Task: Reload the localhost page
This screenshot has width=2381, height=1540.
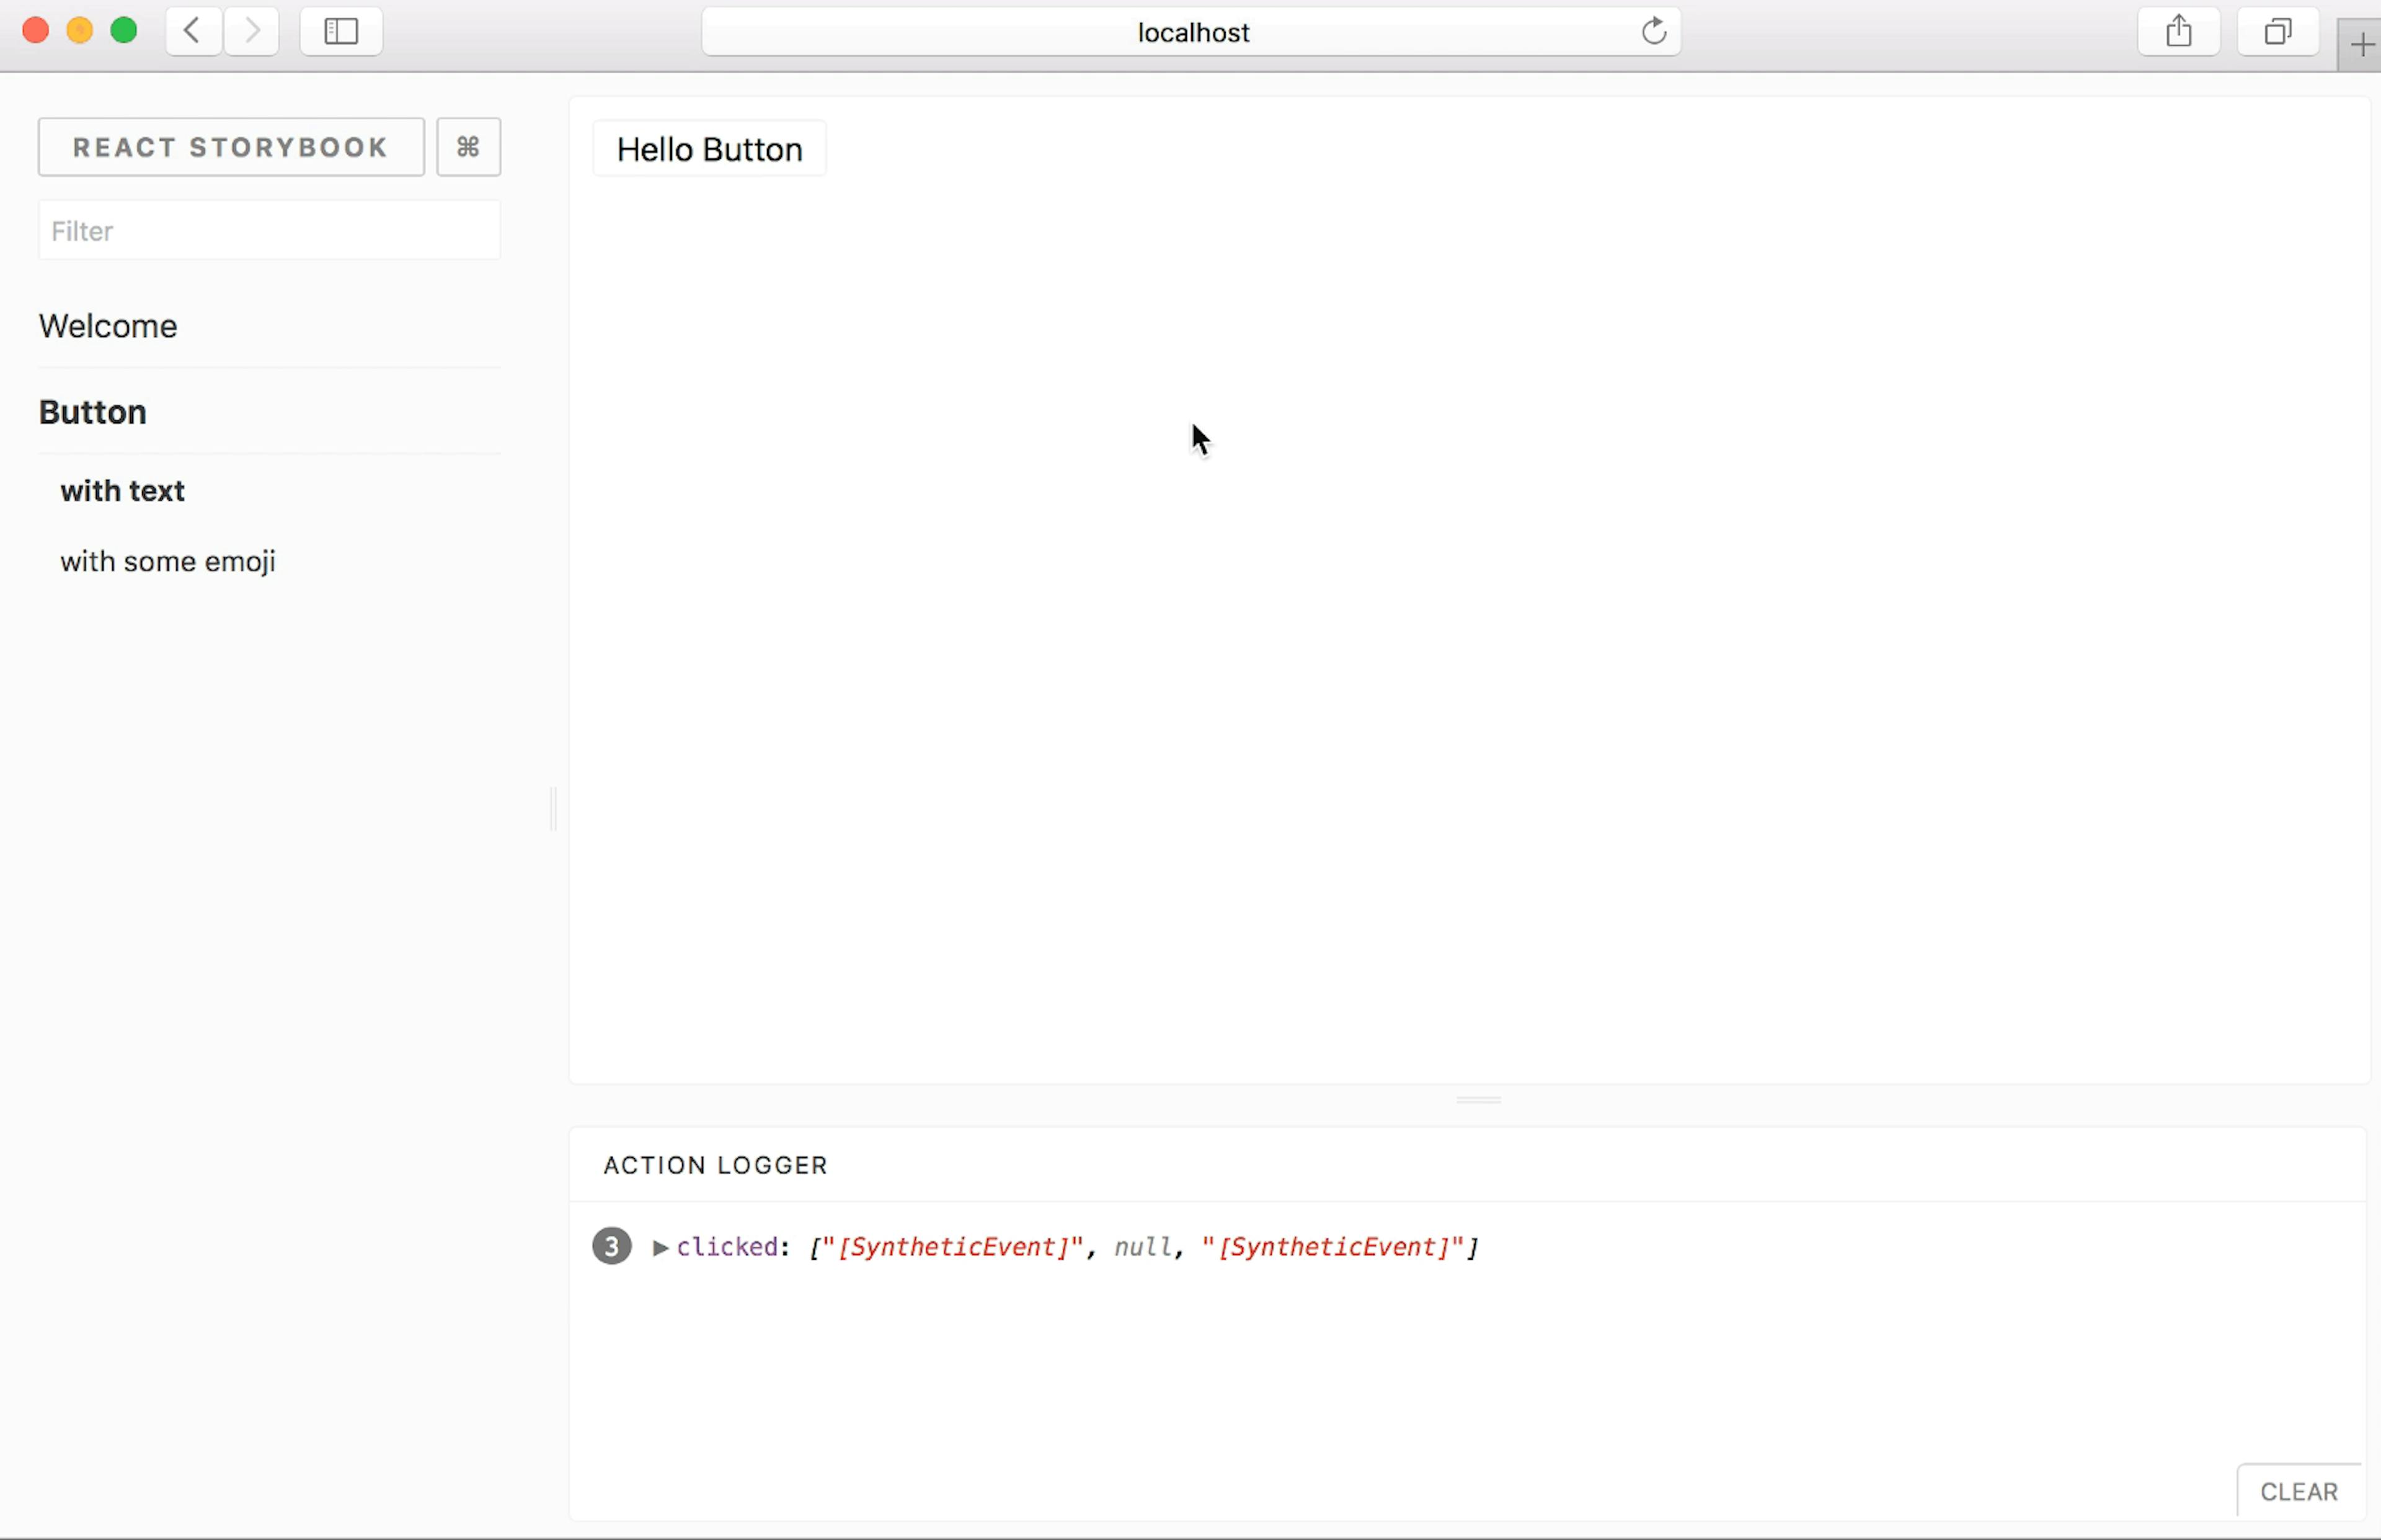Action: pos(1654,32)
